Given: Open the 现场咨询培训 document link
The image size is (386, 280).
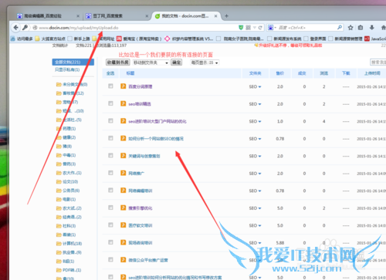Looking at the screenshot, I should click(141, 243).
